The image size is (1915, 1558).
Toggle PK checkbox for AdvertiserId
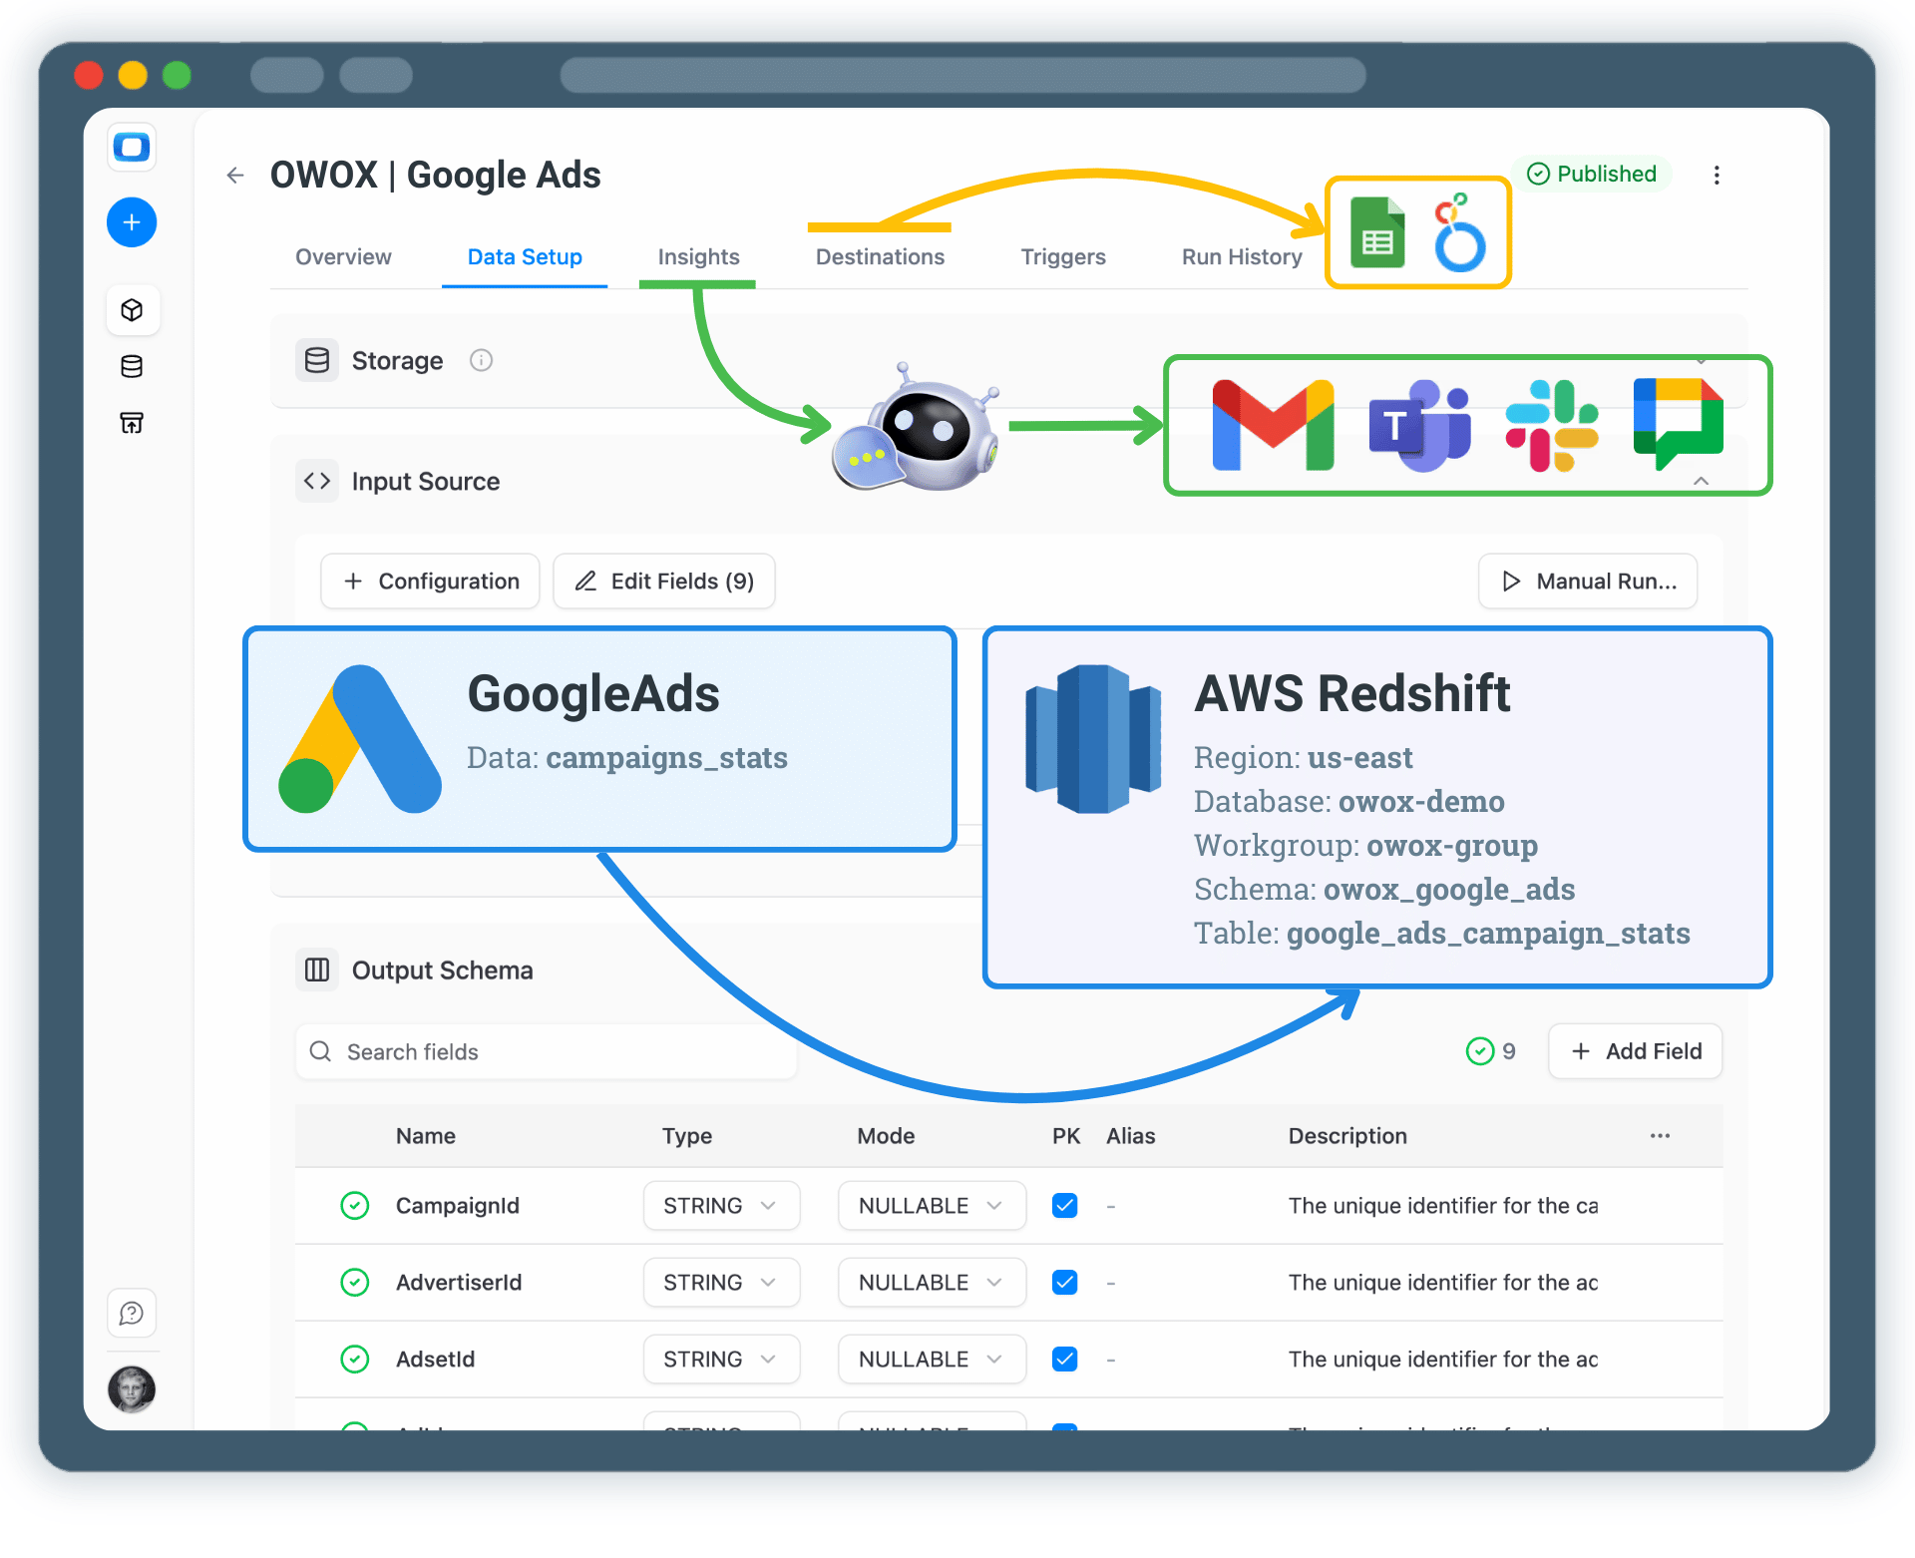1064,1282
